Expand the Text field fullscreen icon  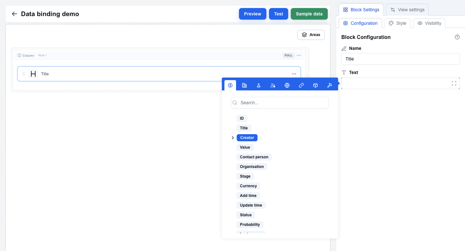[454, 84]
